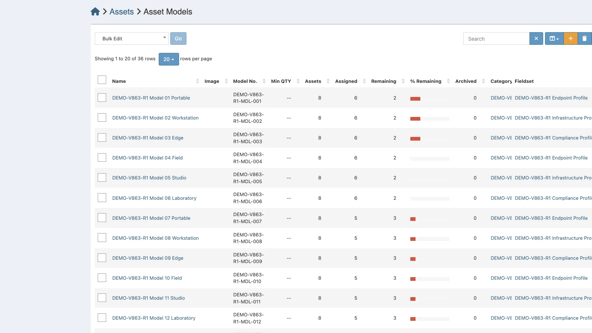Sort by Remaining column arrows
The width and height of the screenshot is (592, 333).
(x=403, y=81)
